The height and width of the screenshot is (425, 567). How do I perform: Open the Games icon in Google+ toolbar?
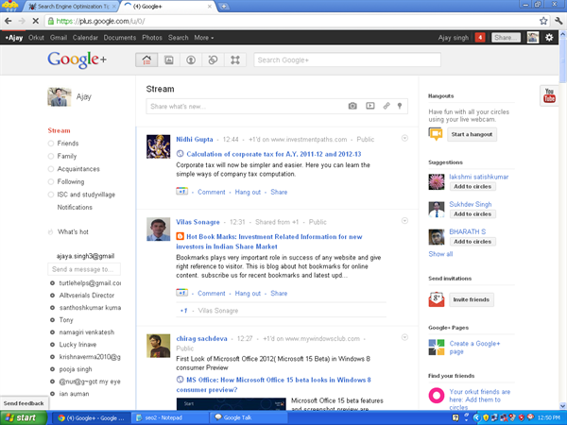(235, 60)
